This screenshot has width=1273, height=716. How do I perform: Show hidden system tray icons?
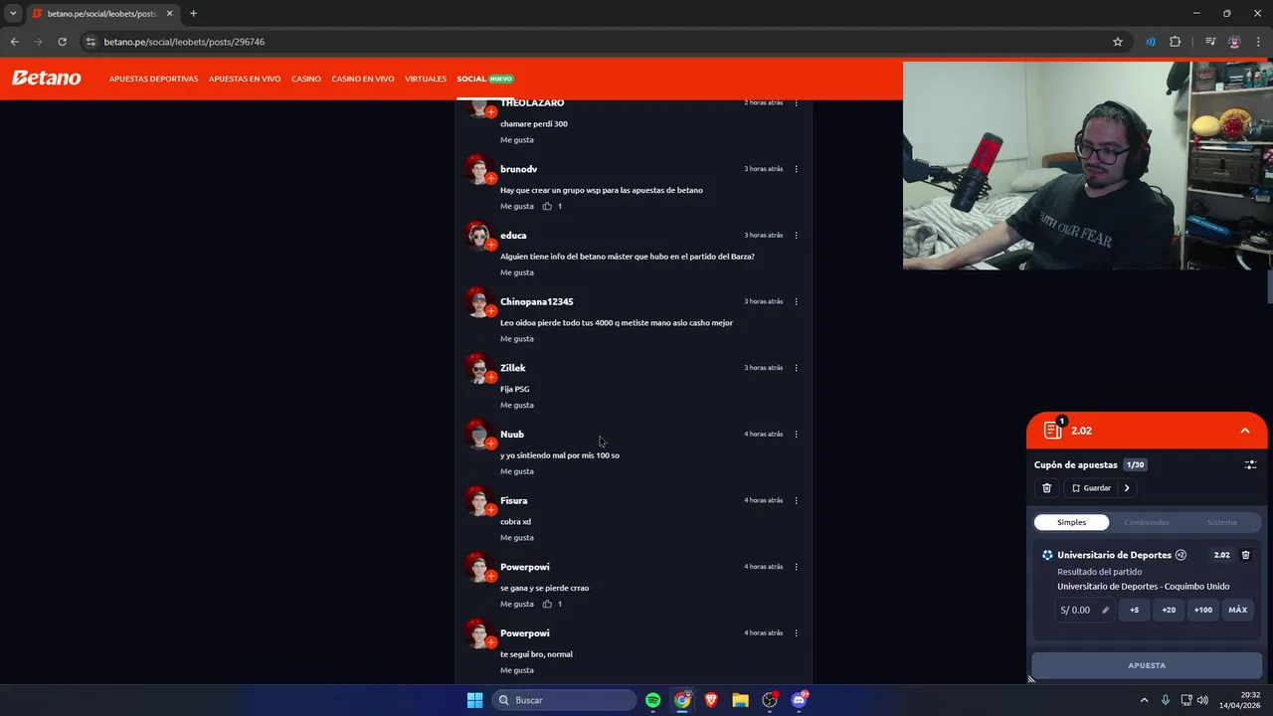tap(1144, 700)
